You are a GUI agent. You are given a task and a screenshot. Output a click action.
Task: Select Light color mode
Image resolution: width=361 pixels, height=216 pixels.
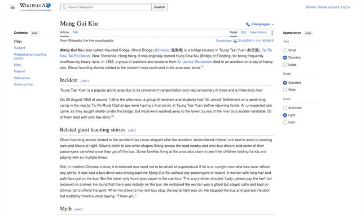[285, 115]
